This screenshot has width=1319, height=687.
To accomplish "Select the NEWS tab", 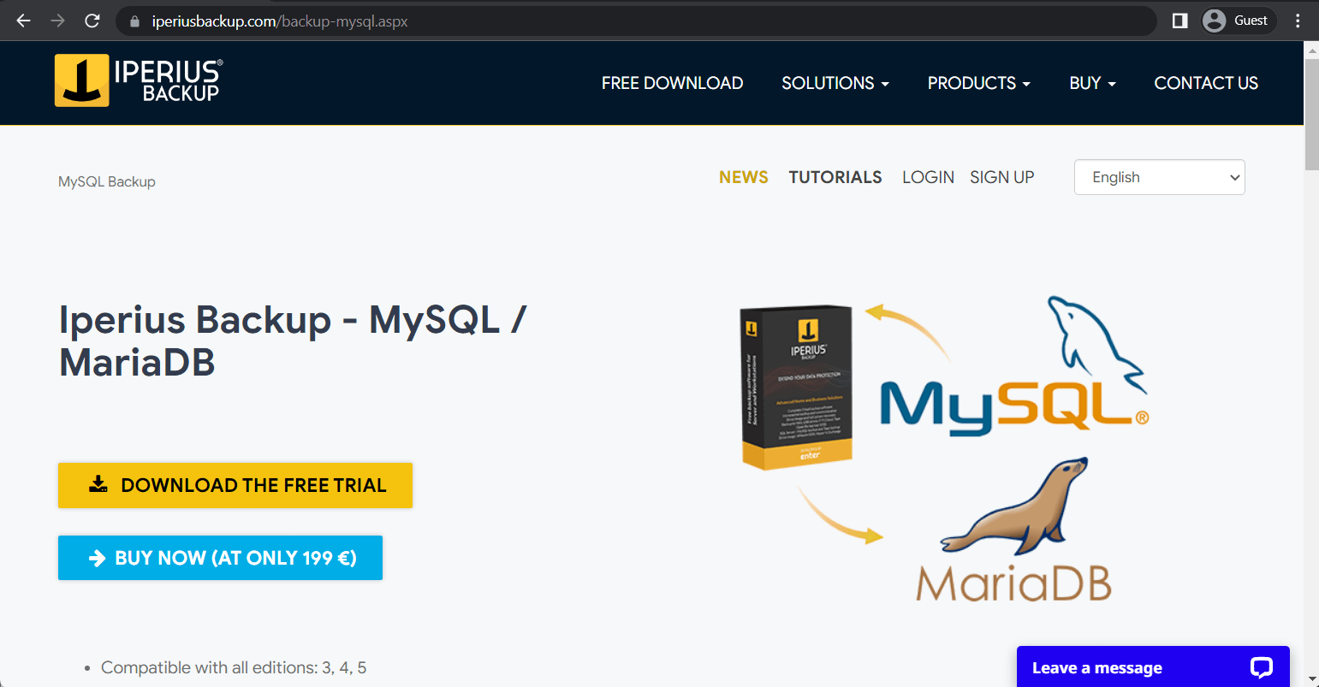I will pos(743,177).
